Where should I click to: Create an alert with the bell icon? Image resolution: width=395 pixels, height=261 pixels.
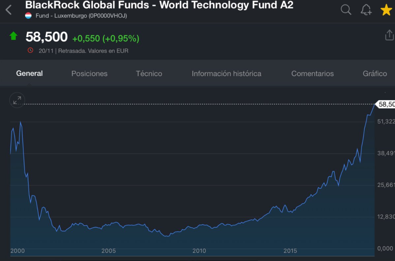[366, 10]
